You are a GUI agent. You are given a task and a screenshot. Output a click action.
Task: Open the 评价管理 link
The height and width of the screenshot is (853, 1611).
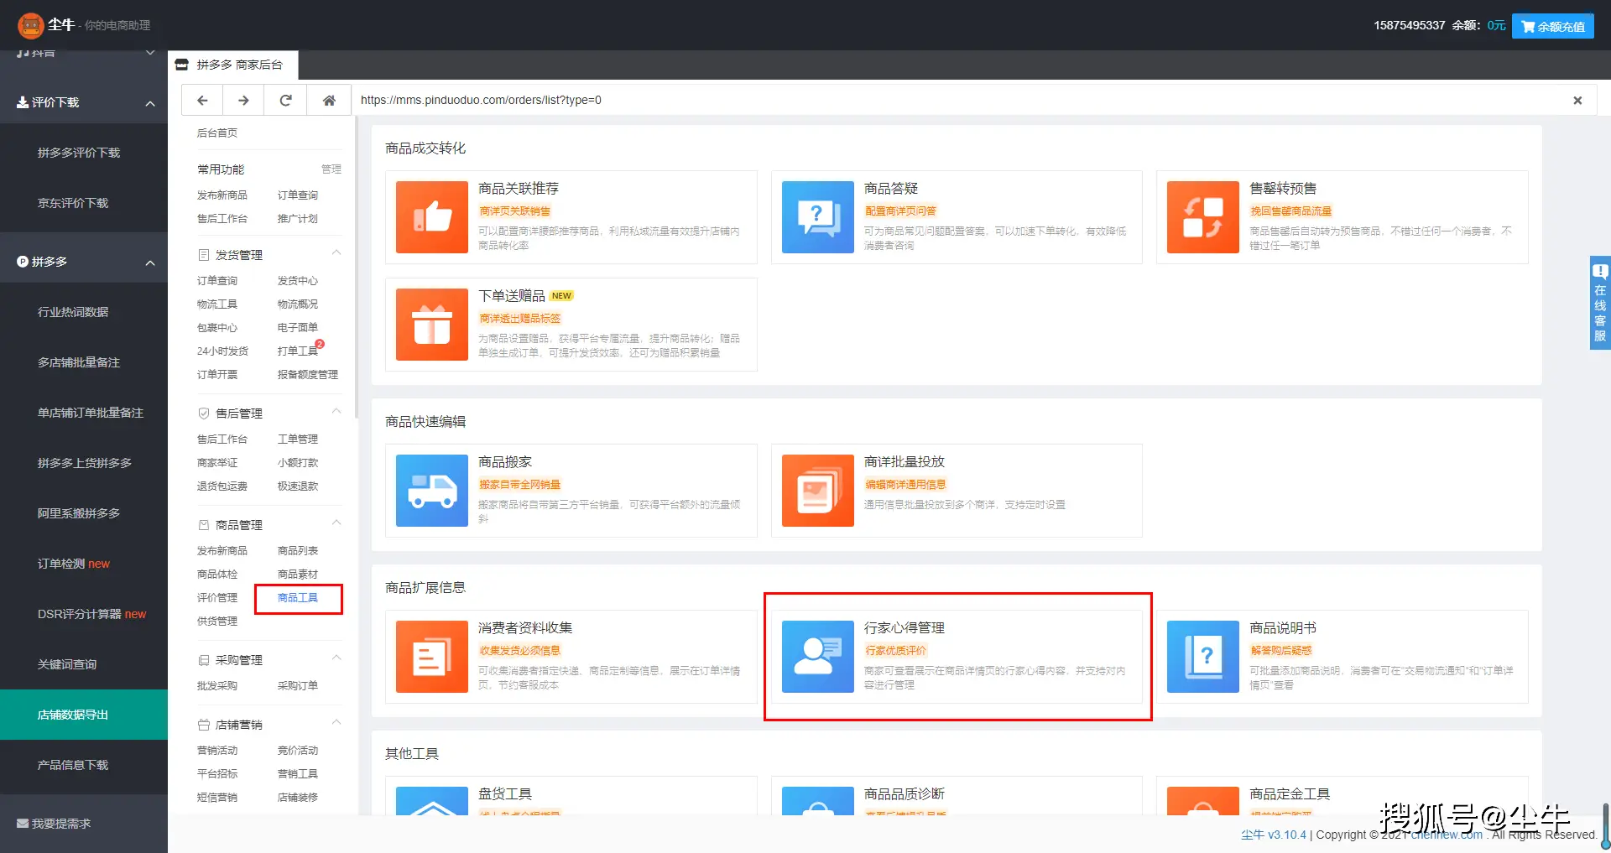[x=217, y=598]
